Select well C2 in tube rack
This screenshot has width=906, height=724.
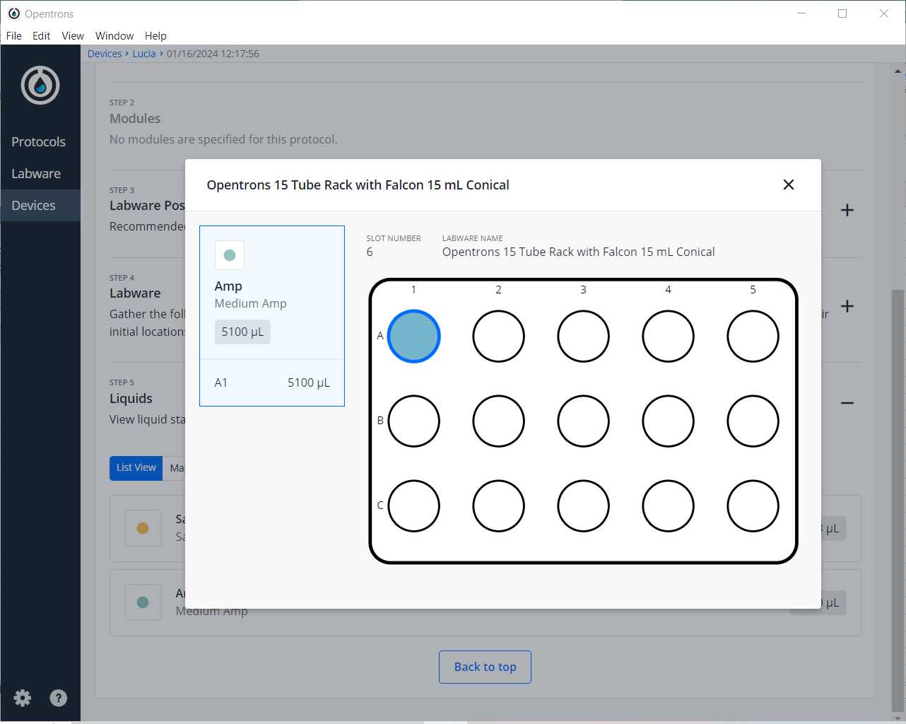(x=499, y=506)
